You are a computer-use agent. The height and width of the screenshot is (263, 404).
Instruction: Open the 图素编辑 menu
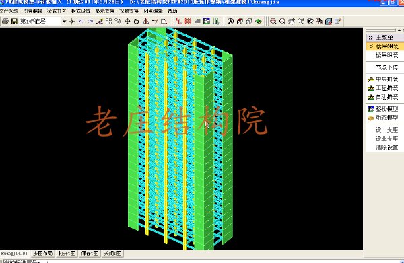pyautogui.click(x=33, y=11)
